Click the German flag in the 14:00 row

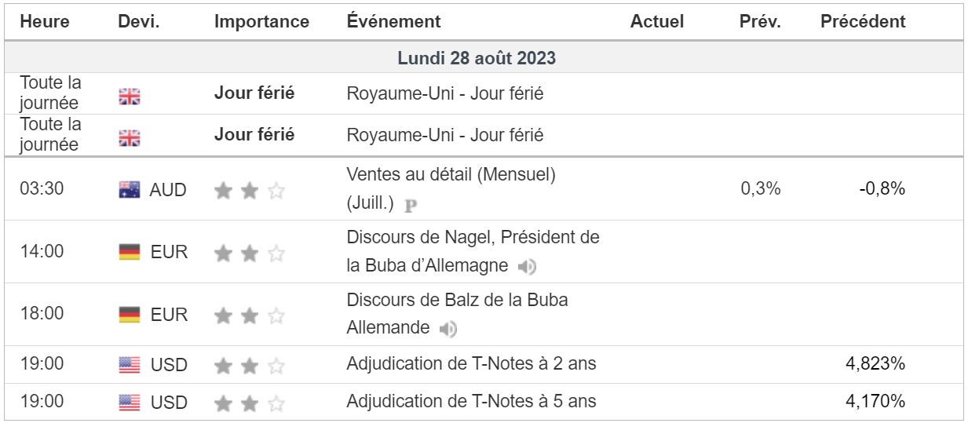click(x=130, y=252)
